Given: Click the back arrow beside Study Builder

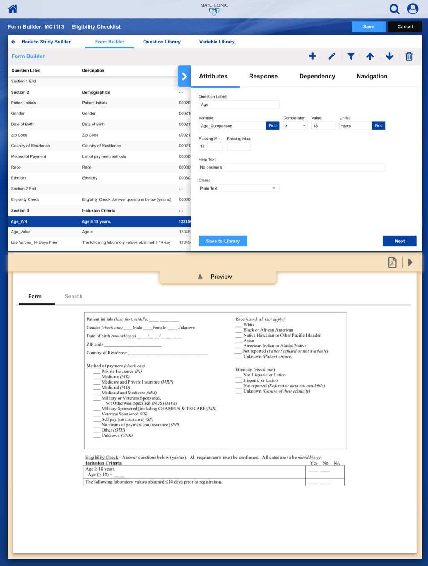Looking at the screenshot, I should 13,42.
